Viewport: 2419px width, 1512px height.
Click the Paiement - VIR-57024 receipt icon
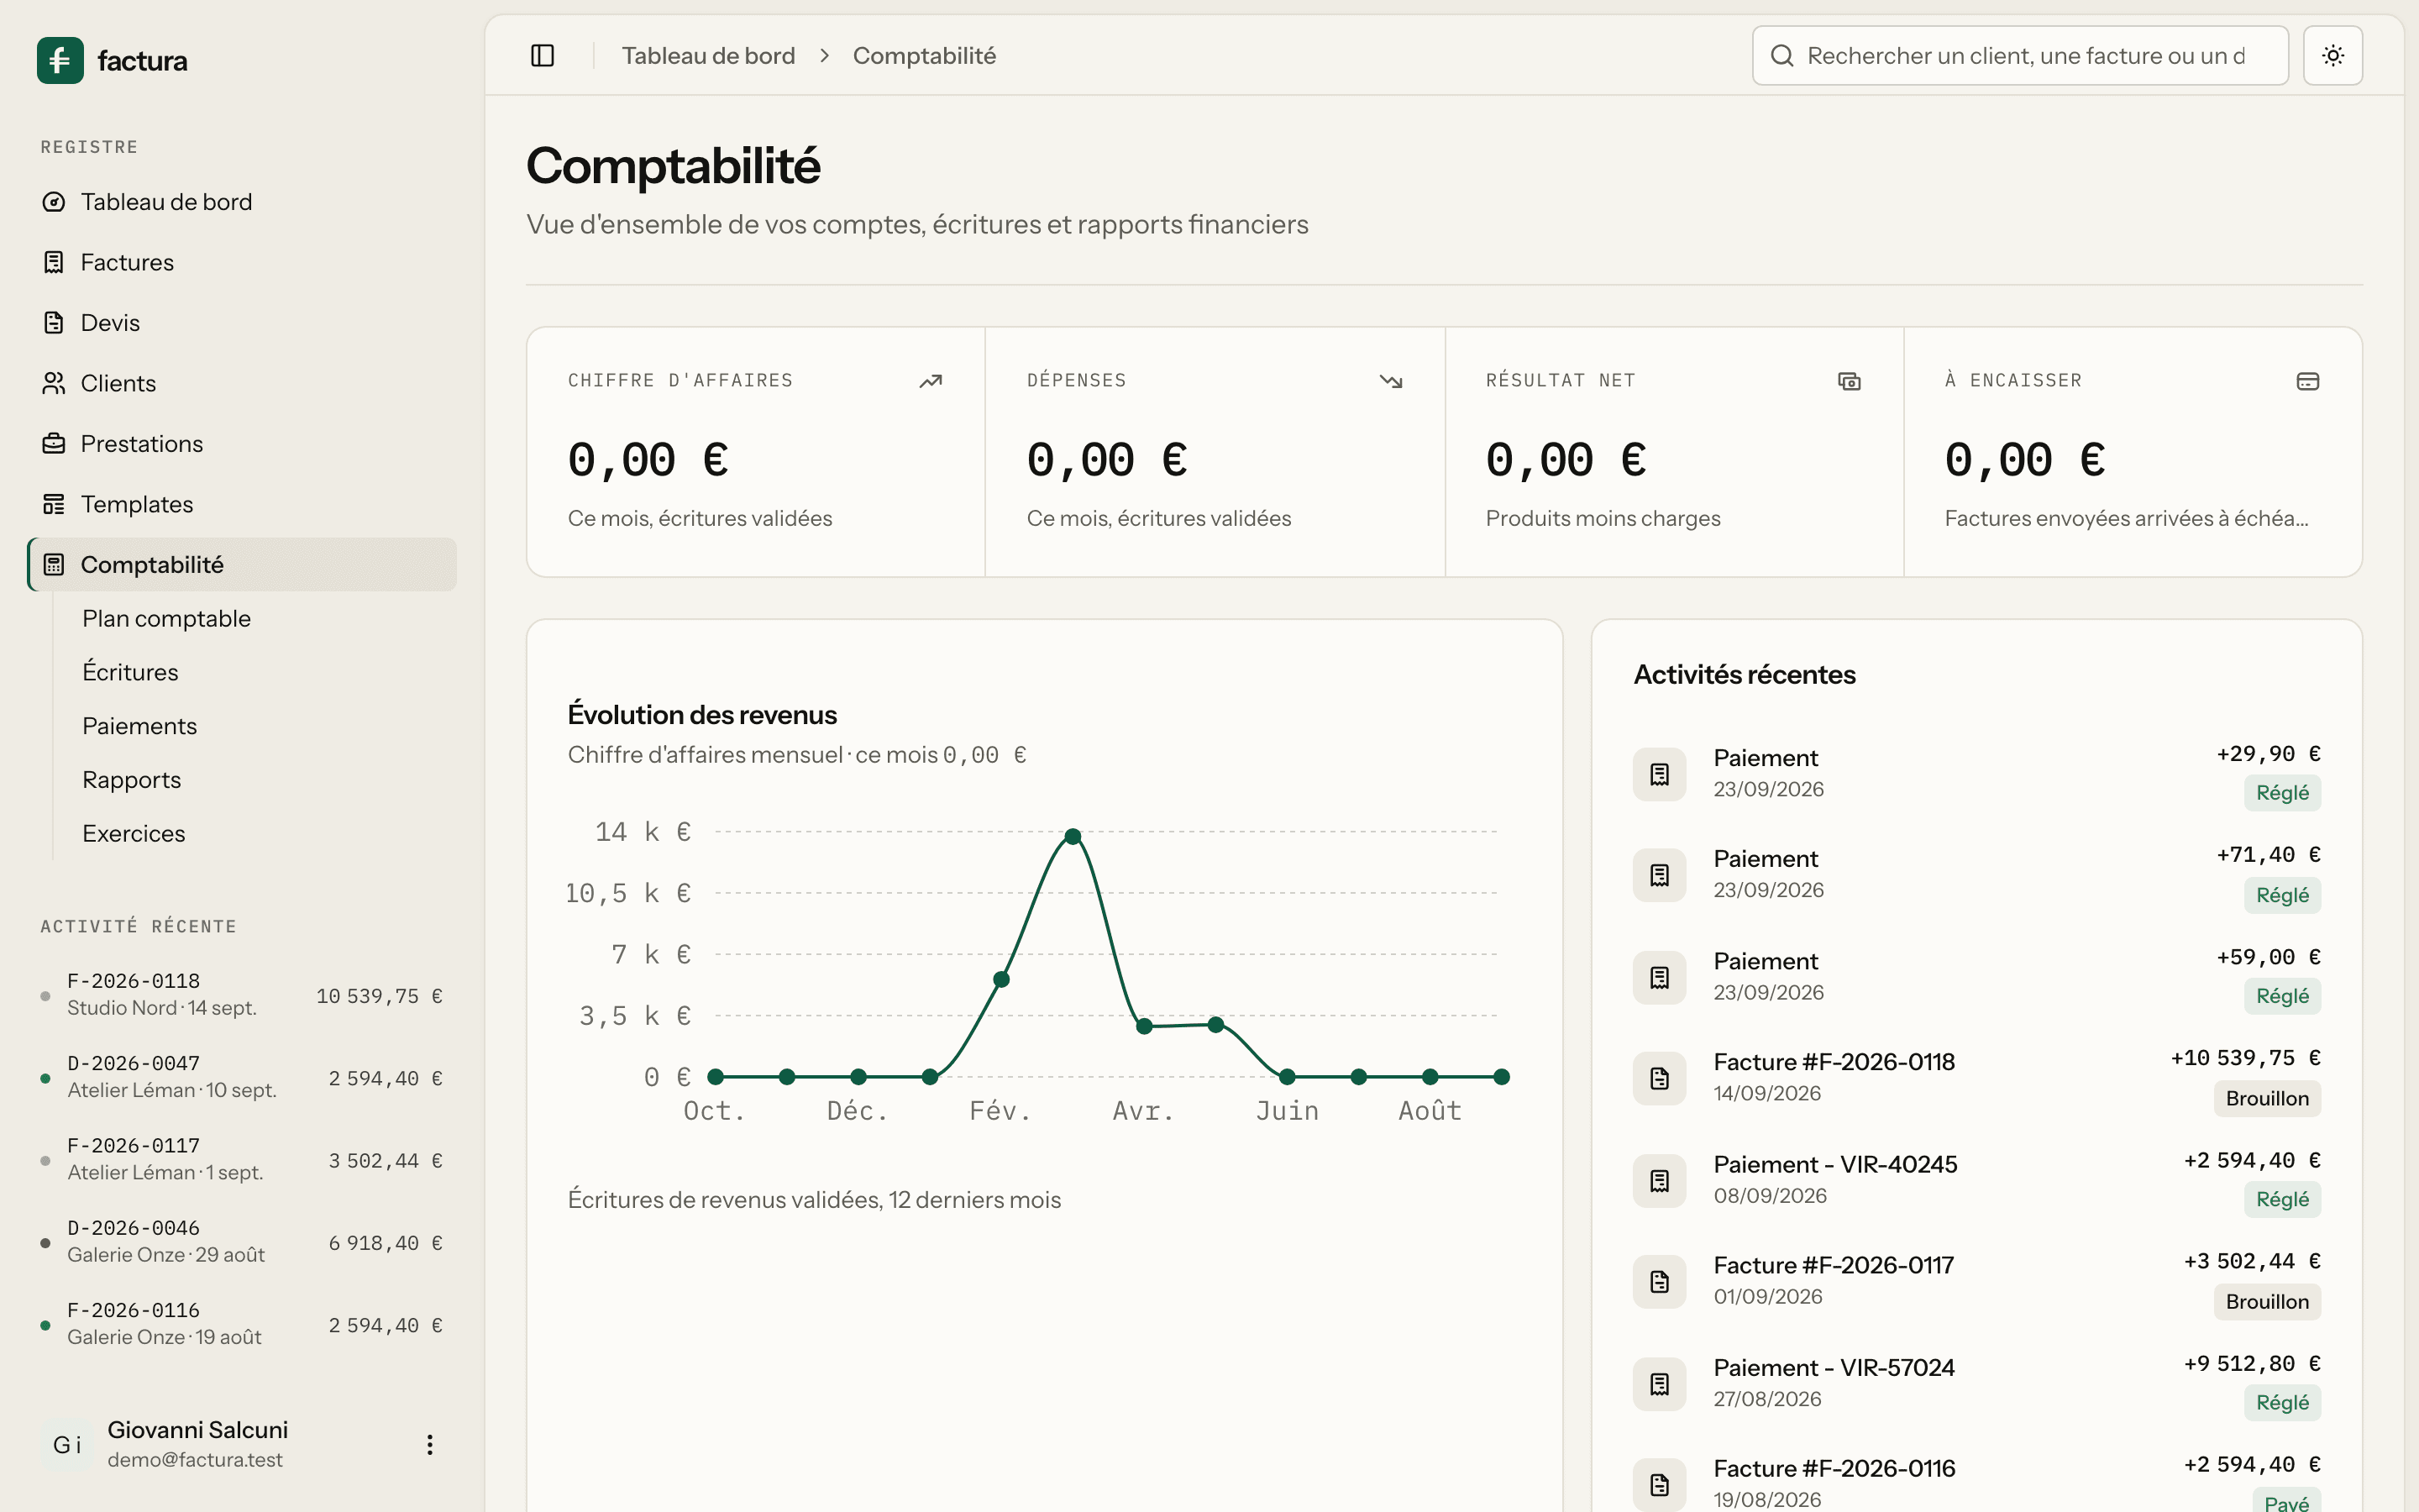click(1660, 1383)
